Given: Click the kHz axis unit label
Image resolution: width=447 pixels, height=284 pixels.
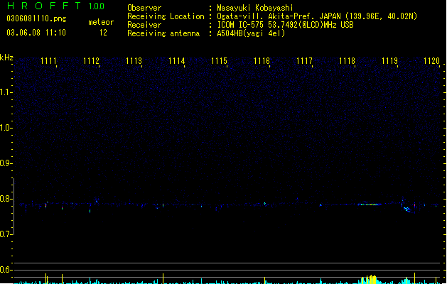Looking at the screenshot, I should coord(6,58).
